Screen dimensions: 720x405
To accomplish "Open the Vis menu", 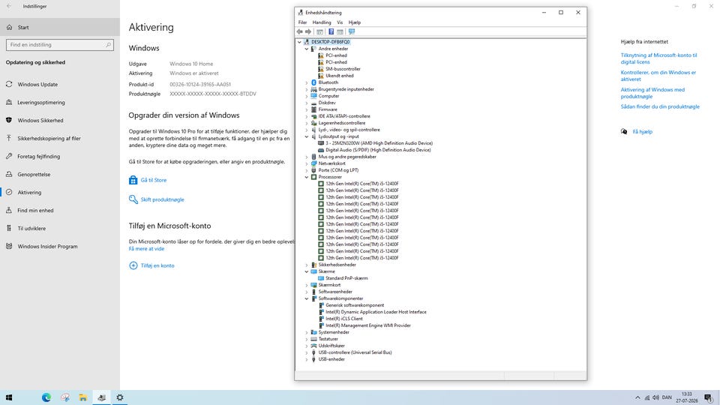I will point(340,22).
